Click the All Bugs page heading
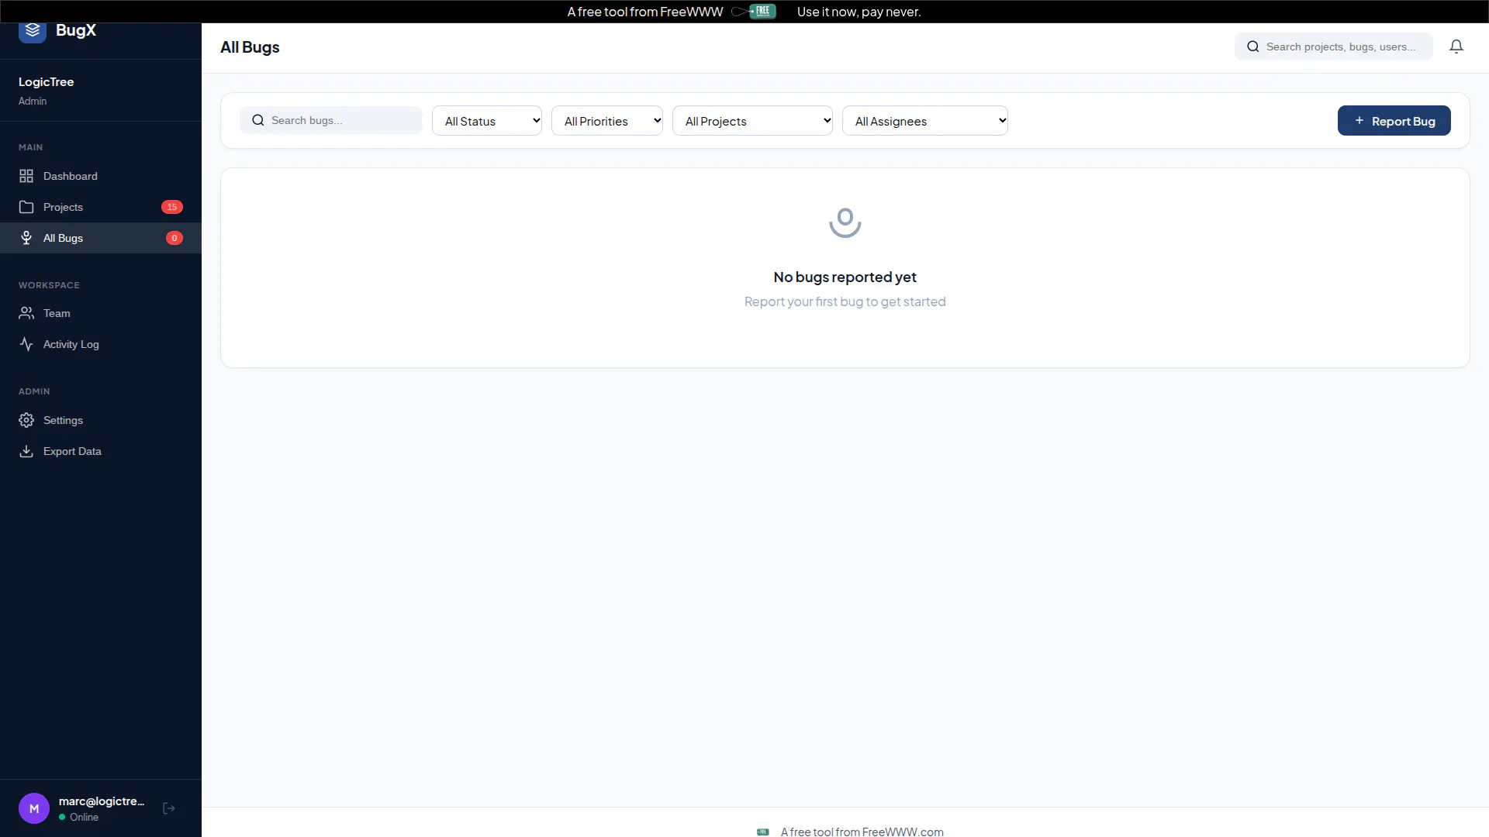Image resolution: width=1489 pixels, height=837 pixels. pos(250,47)
